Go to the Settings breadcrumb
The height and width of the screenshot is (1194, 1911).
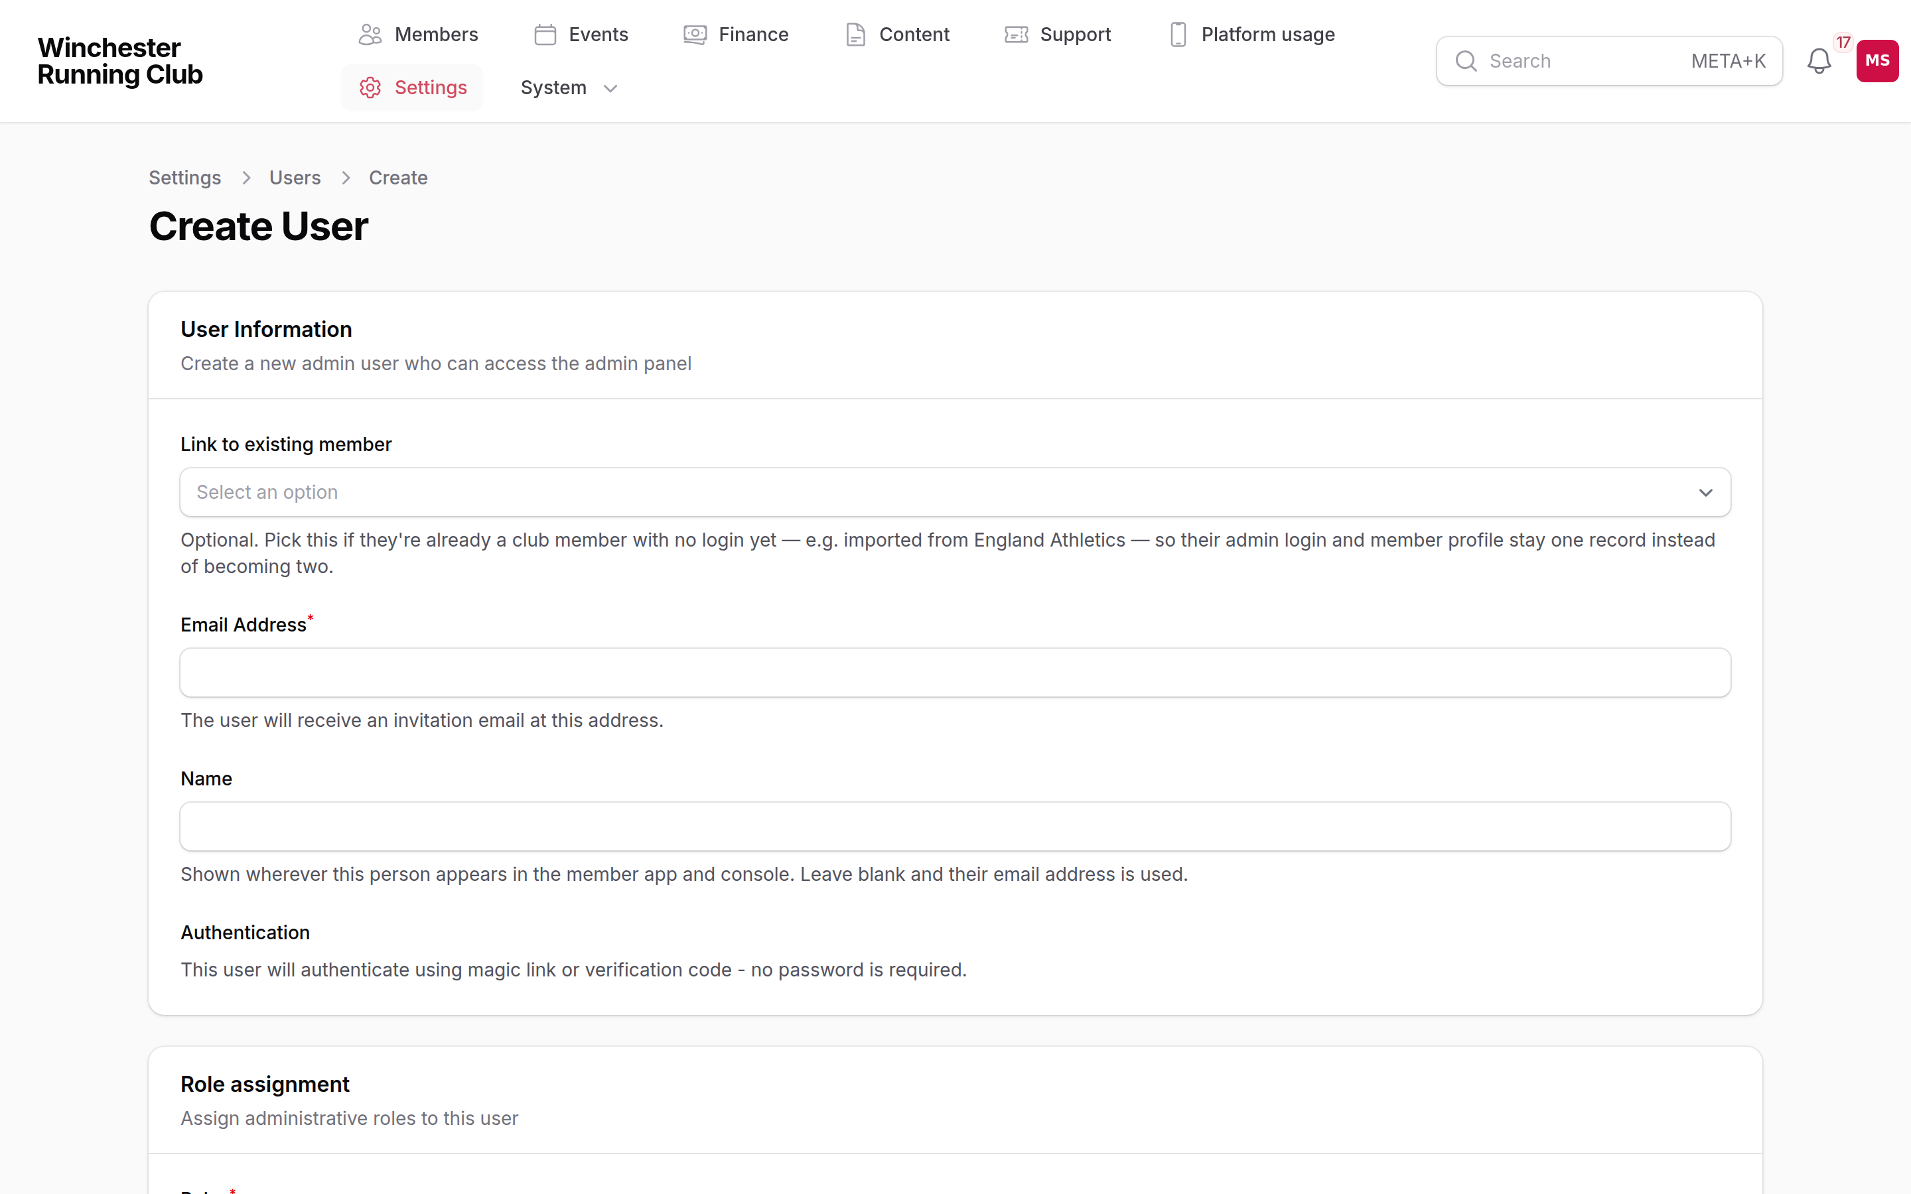pos(184,178)
